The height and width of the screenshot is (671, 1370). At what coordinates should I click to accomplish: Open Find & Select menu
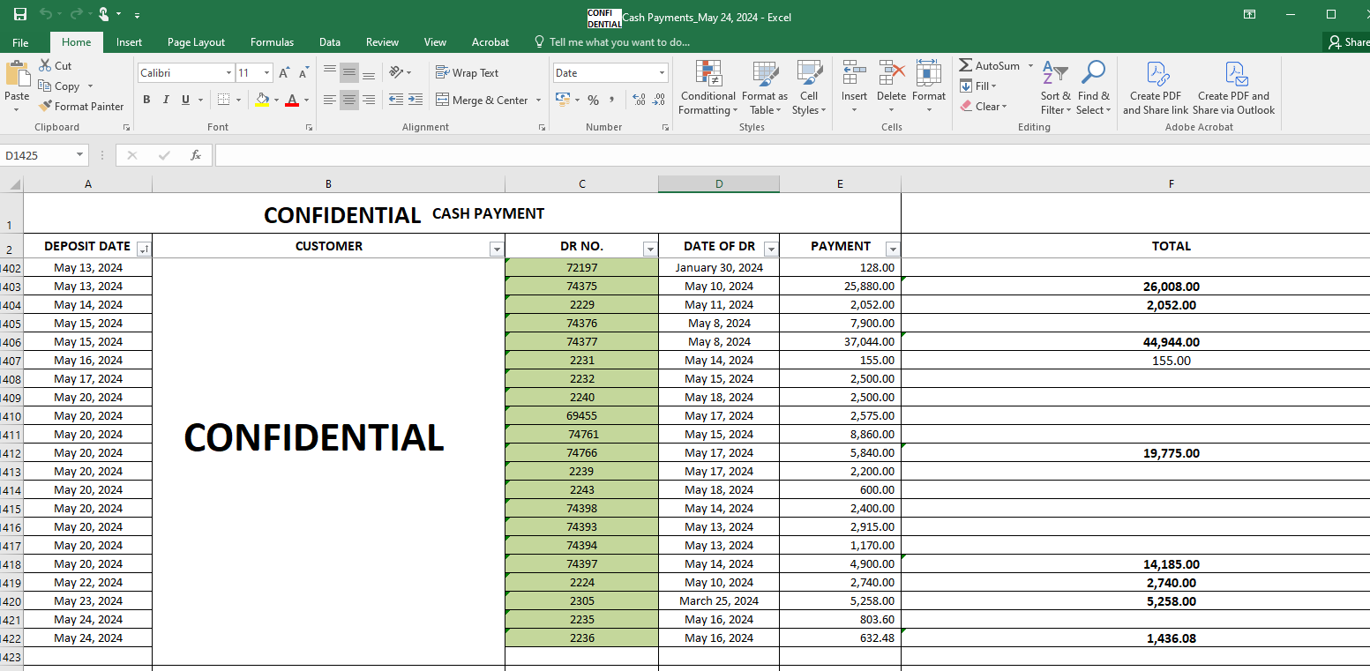(x=1093, y=88)
